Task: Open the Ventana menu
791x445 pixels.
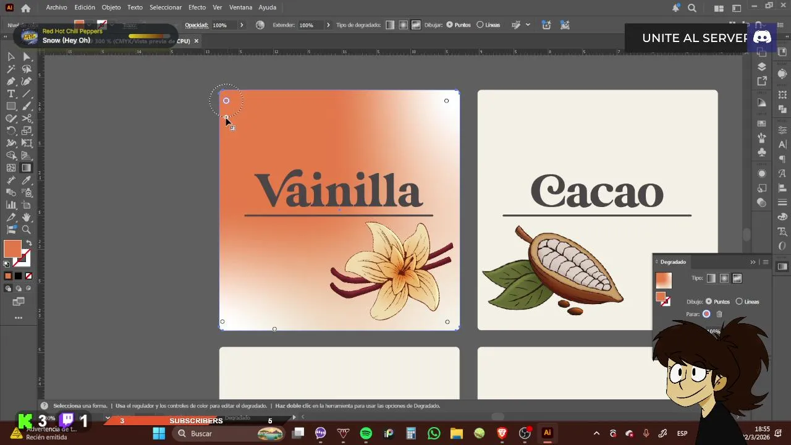Action: (240, 7)
